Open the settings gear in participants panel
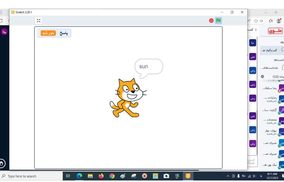 pos(262,76)
